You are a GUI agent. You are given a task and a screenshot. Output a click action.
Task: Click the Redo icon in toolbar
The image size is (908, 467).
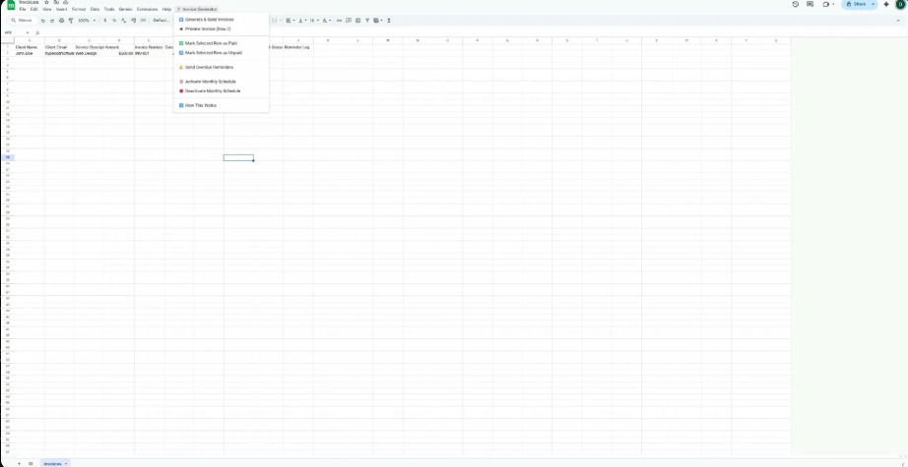[52, 21]
